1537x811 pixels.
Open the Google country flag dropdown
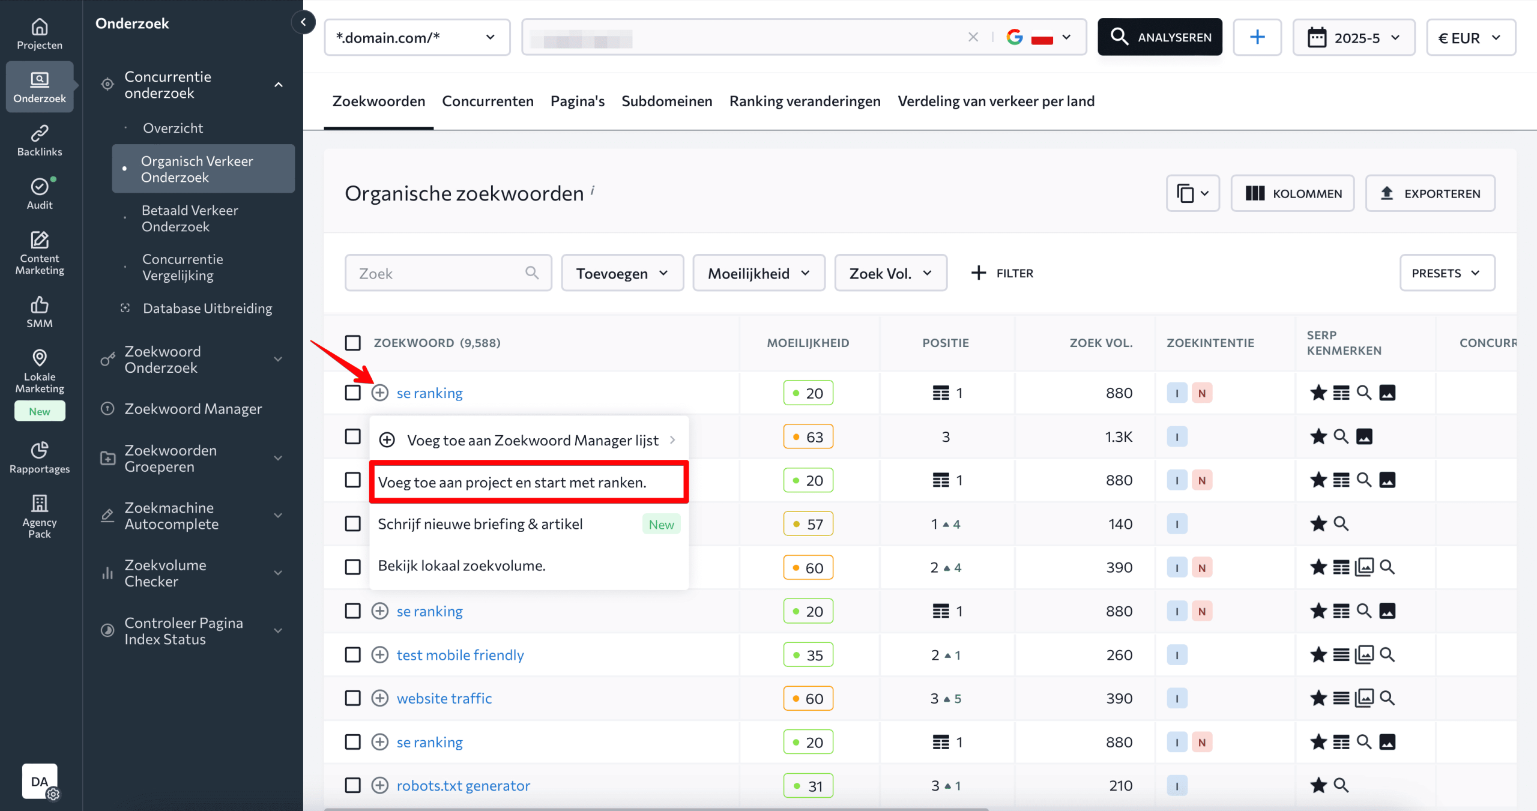(x=1039, y=37)
